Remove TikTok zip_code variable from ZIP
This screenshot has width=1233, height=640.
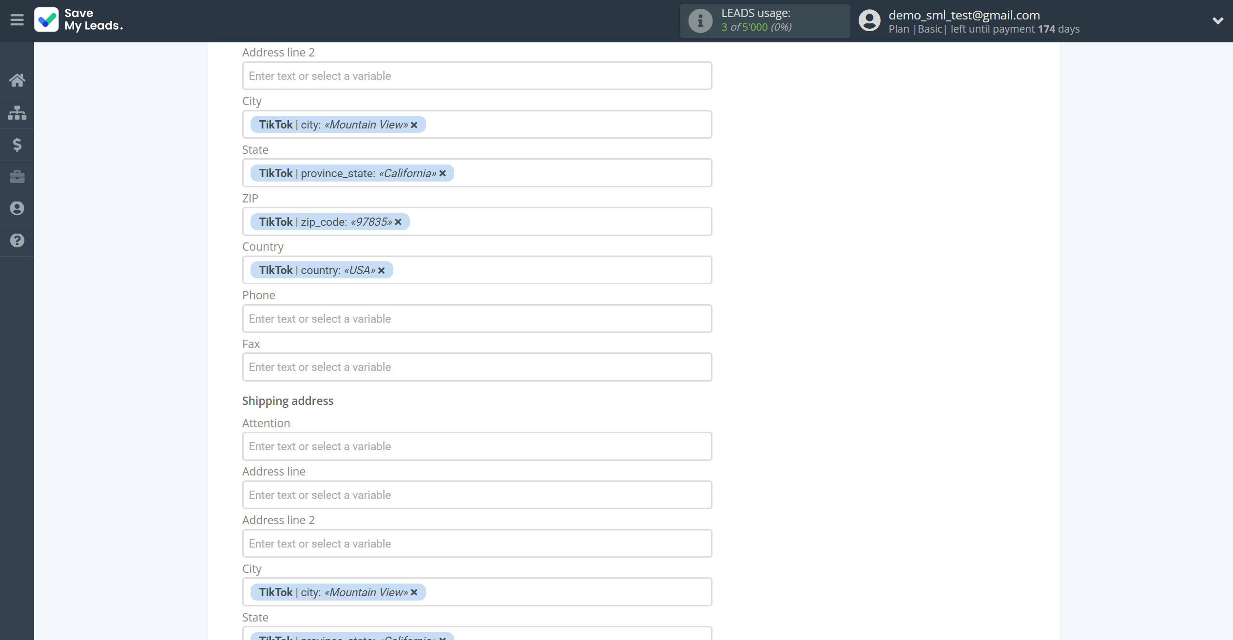click(x=399, y=221)
